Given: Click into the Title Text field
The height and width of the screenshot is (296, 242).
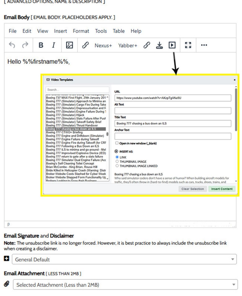Looking at the screenshot, I should pyautogui.click(x=173, y=123).
